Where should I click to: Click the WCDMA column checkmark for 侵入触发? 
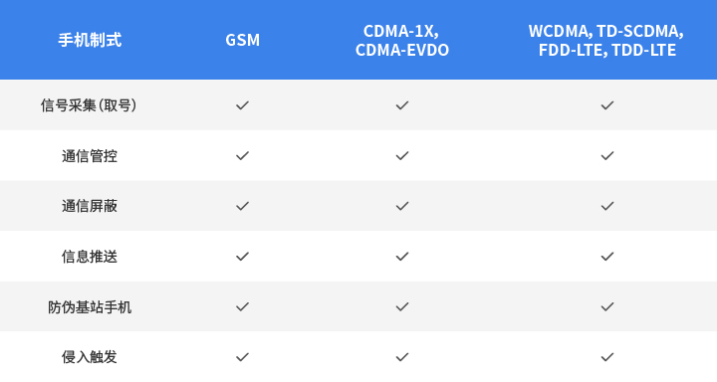coord(607,357)
